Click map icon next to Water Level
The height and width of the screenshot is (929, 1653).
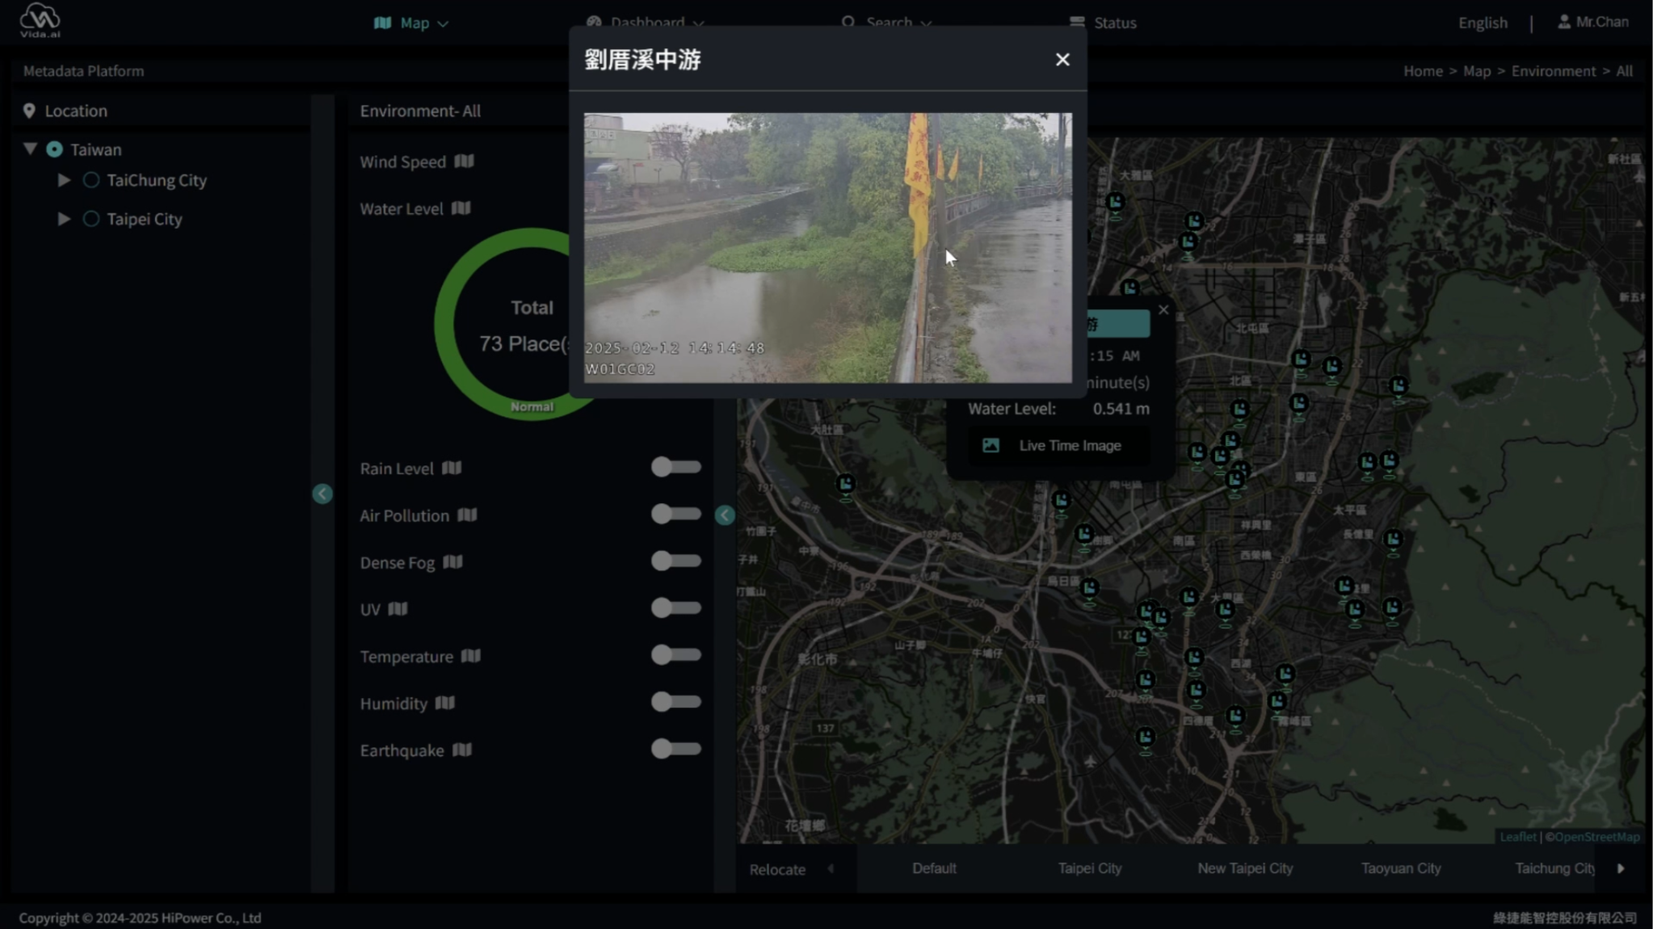pyautogui.click(x=461, y=208)
